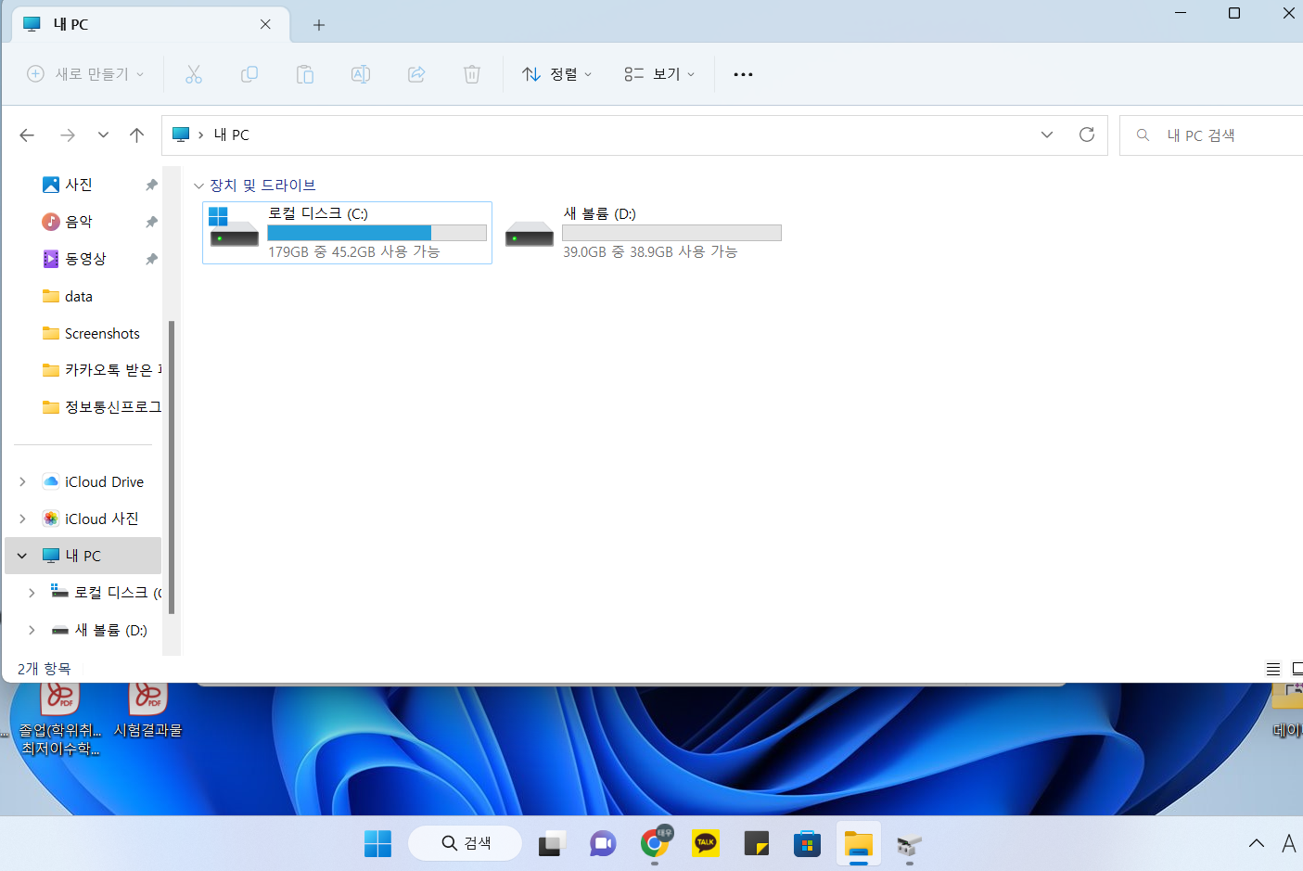The image size is (1303, 871).
Task: Open 정보통신프로그 folder in sidebar
Action: (102, 407)
